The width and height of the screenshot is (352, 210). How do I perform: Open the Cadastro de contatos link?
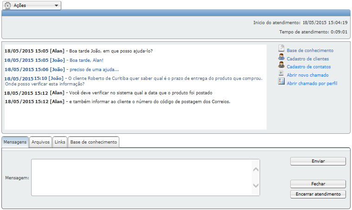(x=309, y=67)
